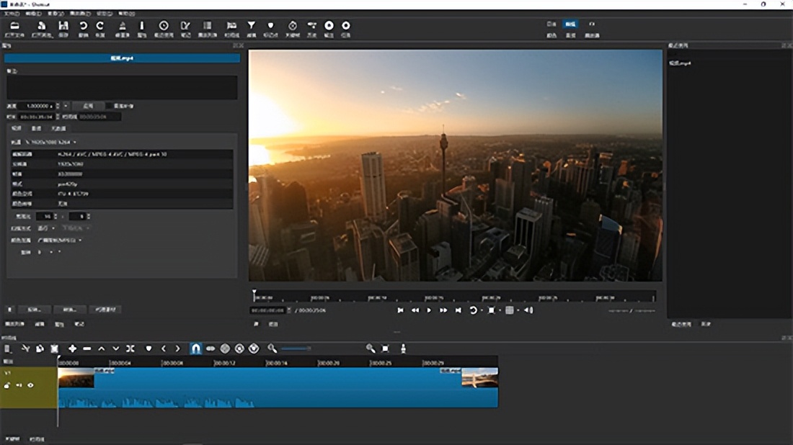The width and height of the screenshot is (793, 445).
Task: Click the Reverse button in properties
Action: (x=35, y=310)
